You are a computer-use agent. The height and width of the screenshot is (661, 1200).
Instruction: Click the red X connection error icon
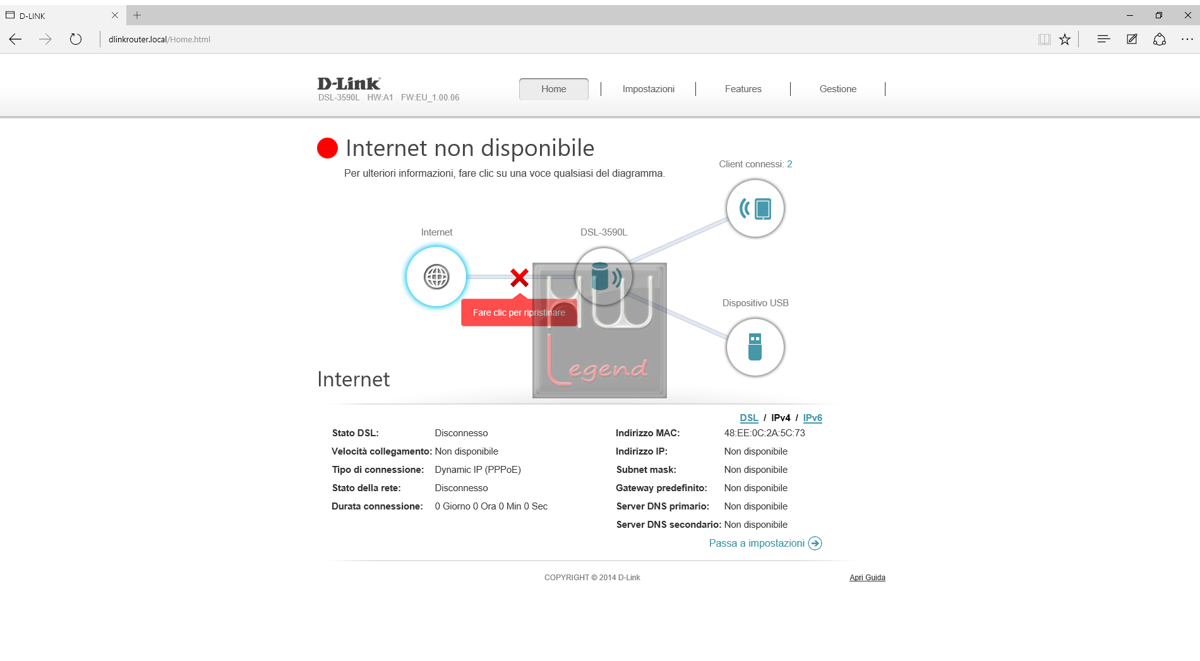click(519, 277)
